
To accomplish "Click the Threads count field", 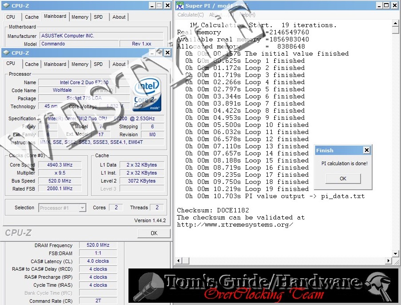I will click(x=157, y=207).
